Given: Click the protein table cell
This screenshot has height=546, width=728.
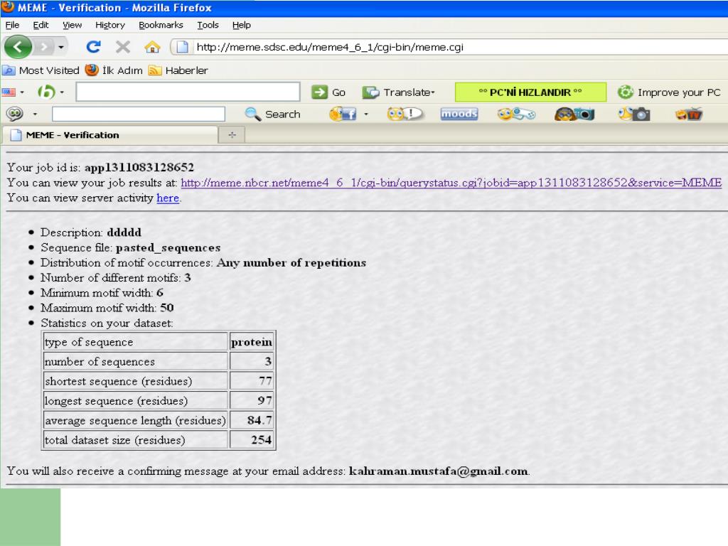Looking at the screenshot, I should pyautogui.click(x=251, y=342).
